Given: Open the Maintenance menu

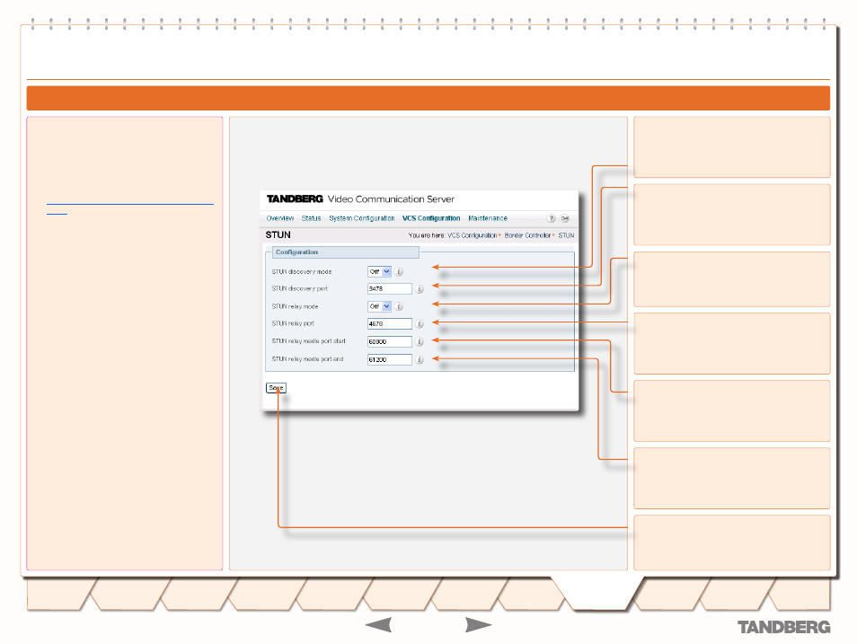Looking at the screenshot, I should click(488, 218).
